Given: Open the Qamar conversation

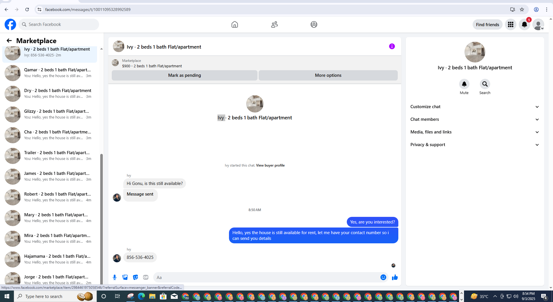Looking at the screenshot, I should pos(50,73).
